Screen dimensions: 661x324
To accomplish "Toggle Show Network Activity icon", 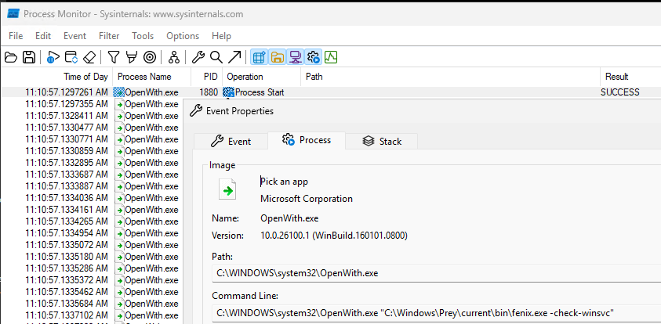I will point(295,57).
